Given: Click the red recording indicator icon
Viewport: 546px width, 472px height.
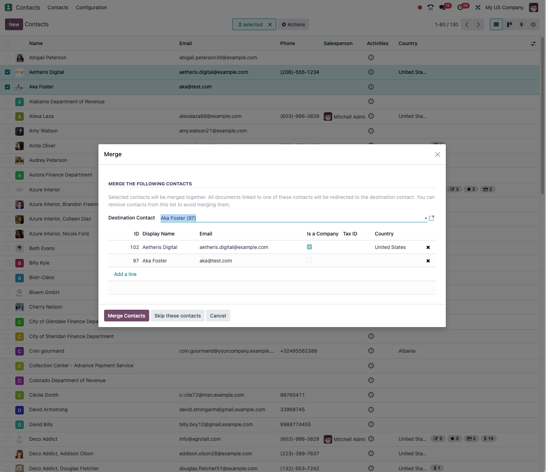Looking at the screenshot, I should (x=420, y=7).
